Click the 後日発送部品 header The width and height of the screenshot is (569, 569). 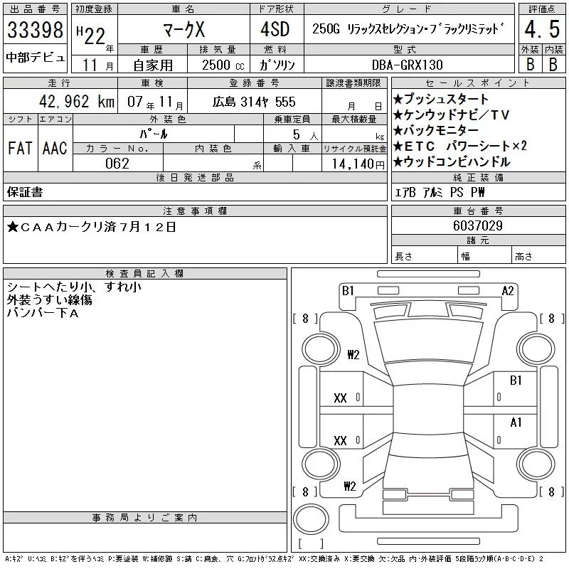(x=195, y=177)
